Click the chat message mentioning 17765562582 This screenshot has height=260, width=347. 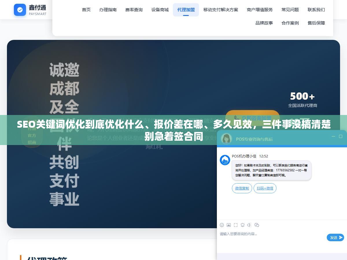coord(272,170)
